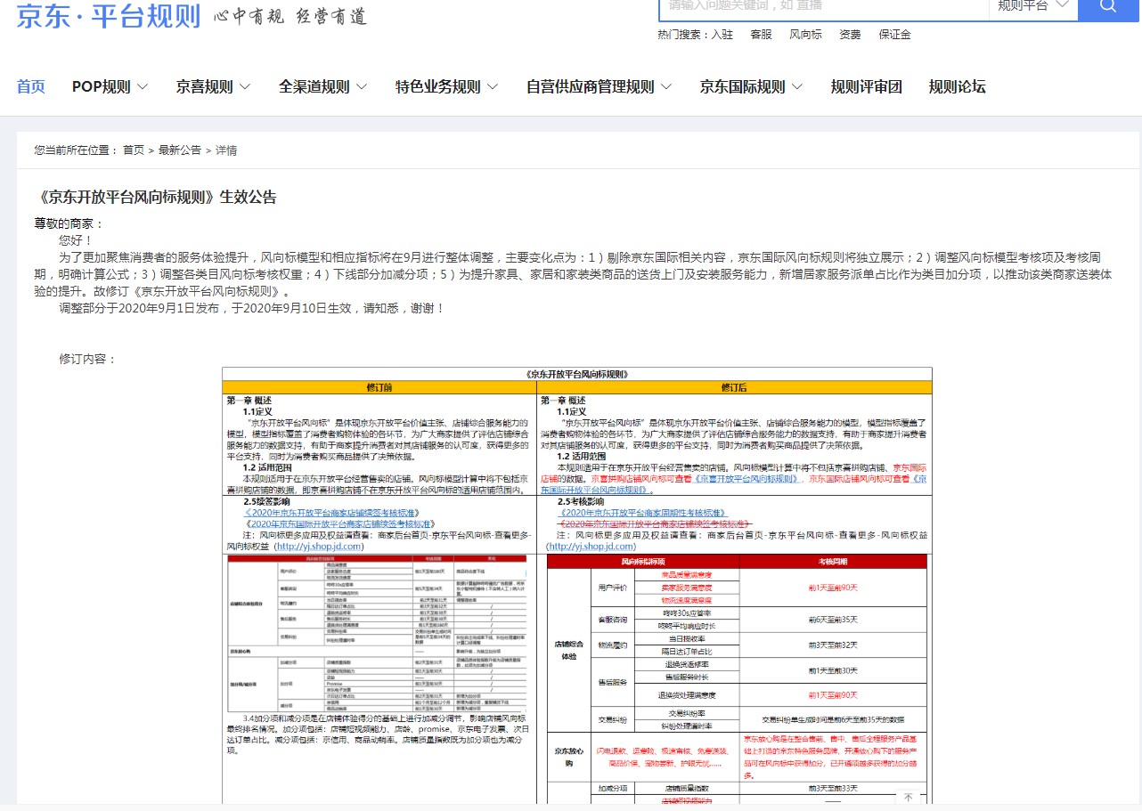Click the 您当前所在位置： label
Screen dimensions: 1142x811
coord(77,150)
